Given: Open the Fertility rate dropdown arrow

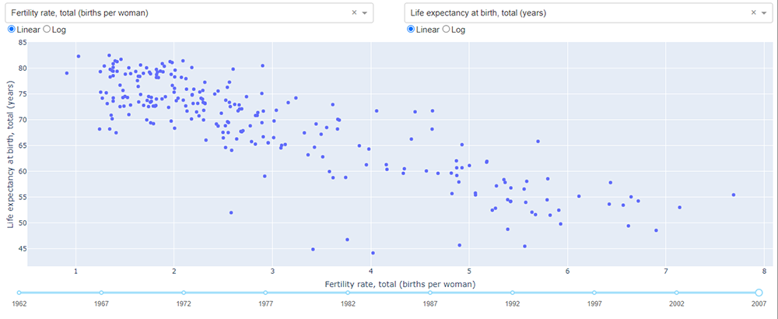Looking at the screenshot, I should [365, 13].
